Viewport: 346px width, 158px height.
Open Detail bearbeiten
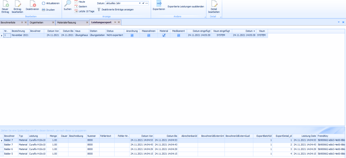pyautogui.click(x=214, y=4)
